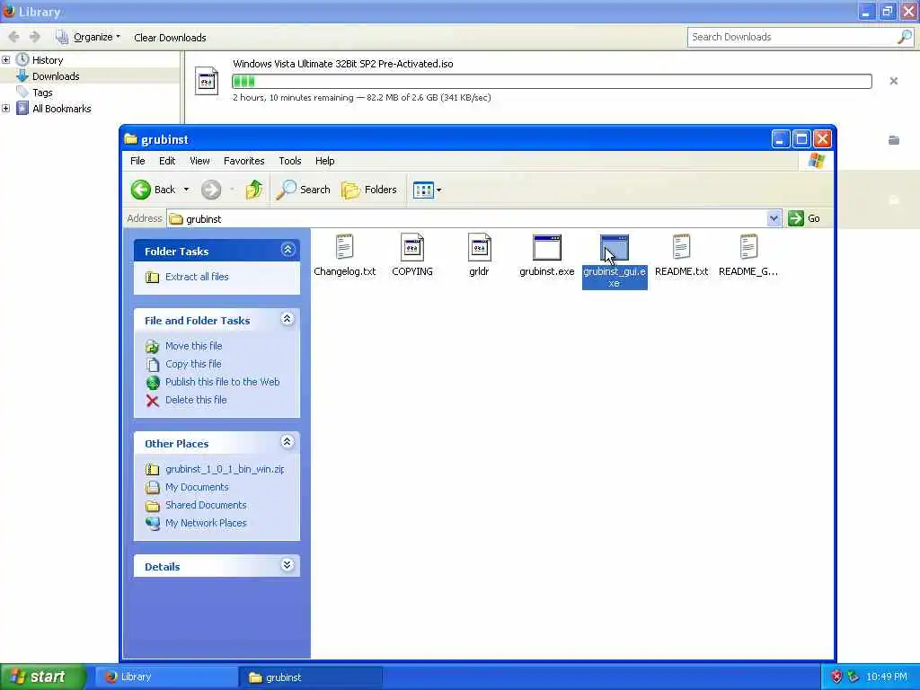Toggle the Folders pane

pyautogui.click(x=369, y=190)
